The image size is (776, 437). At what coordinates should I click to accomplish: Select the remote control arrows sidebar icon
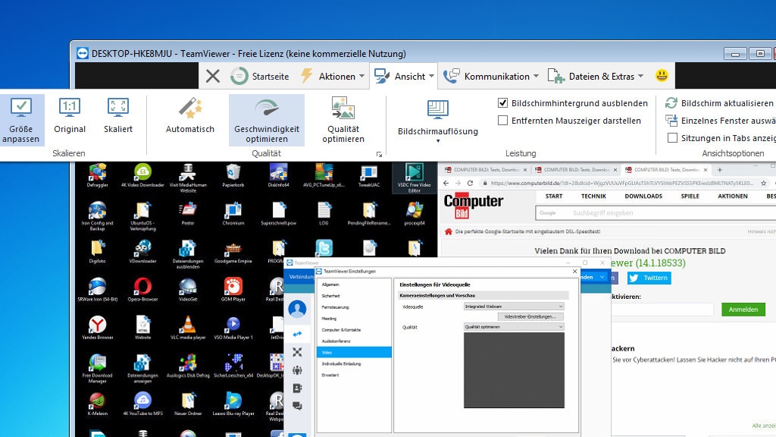[297, 334]
